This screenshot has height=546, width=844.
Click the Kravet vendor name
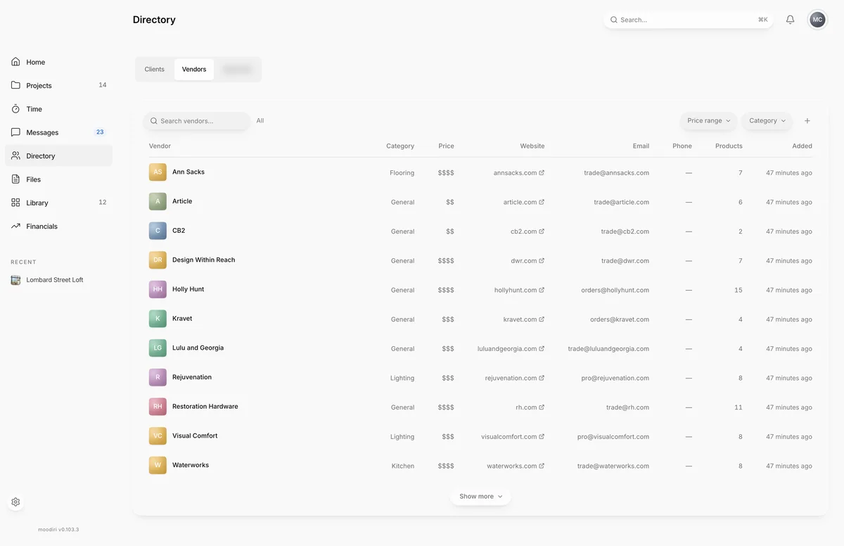[x=182, y=318]
